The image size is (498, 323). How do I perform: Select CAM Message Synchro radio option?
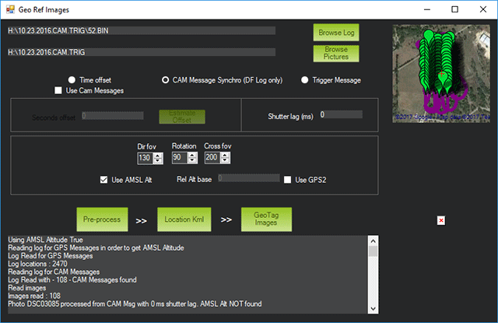(165, 79)
